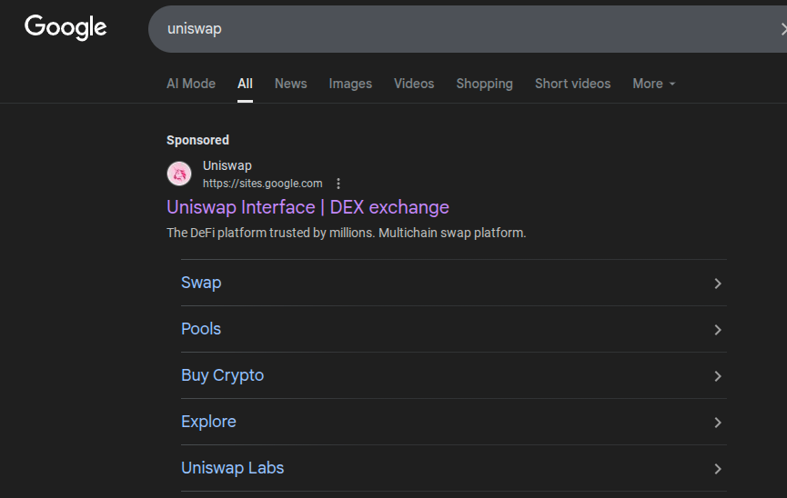Switch to AI Mode tab
The height and width of the screenshot is (498, 787).
(191, 84)
